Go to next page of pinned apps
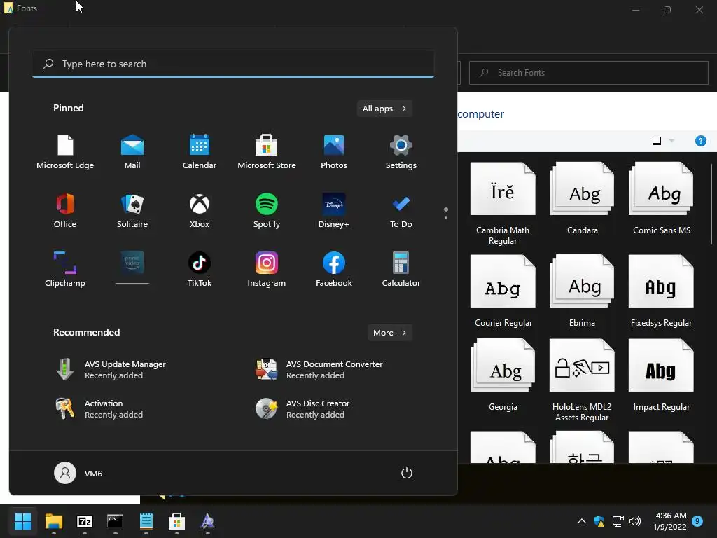717x538 pixels. point(446,218)
